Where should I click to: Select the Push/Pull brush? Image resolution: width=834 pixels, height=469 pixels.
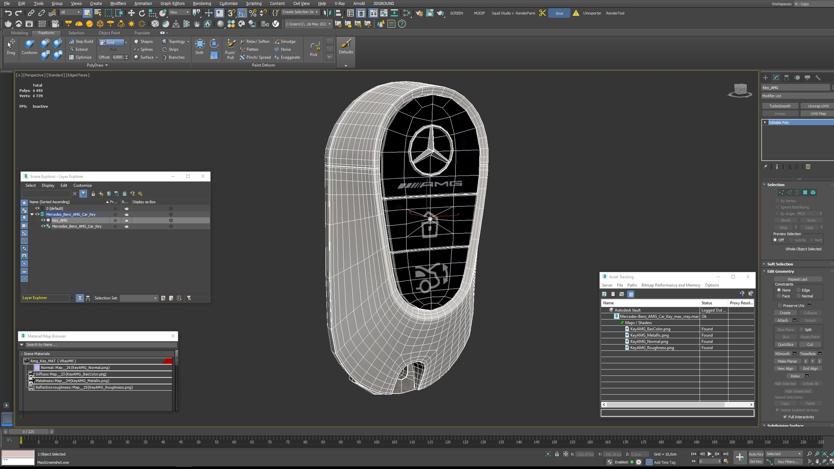coord(230,49)
